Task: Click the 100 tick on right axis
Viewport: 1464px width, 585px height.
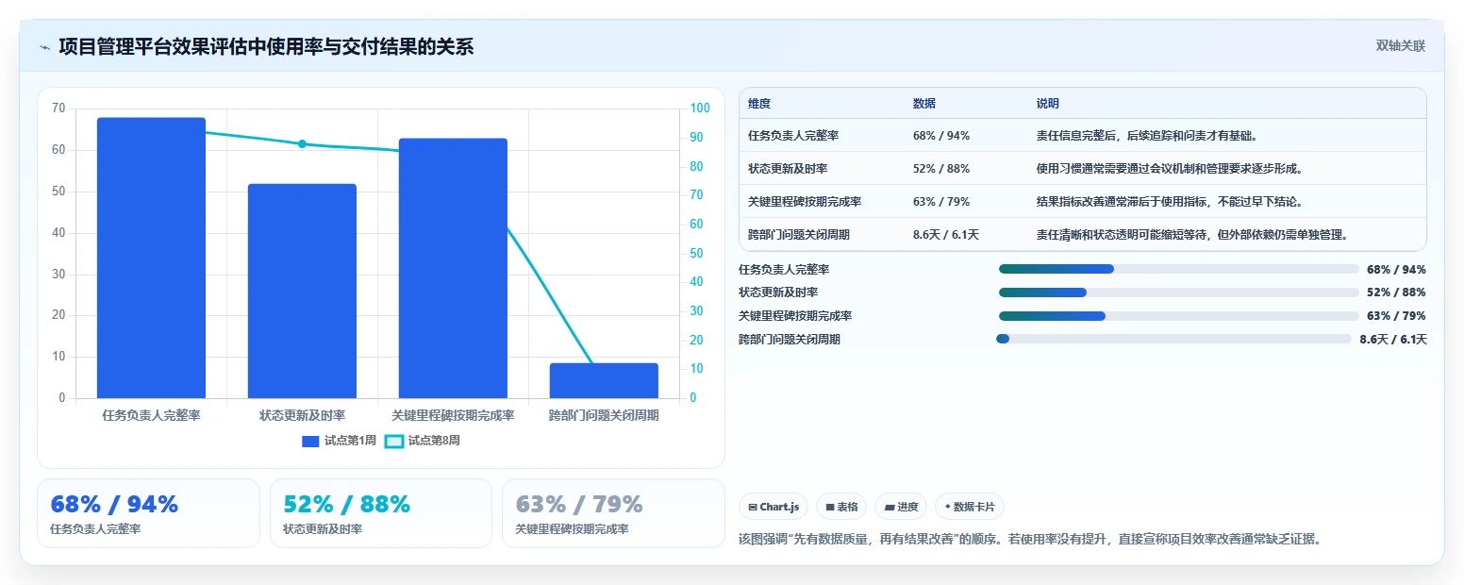Action: (x=700, y=109)
